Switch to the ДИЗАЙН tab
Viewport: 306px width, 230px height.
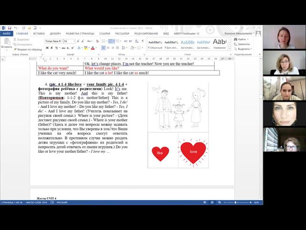click(55, 34)
